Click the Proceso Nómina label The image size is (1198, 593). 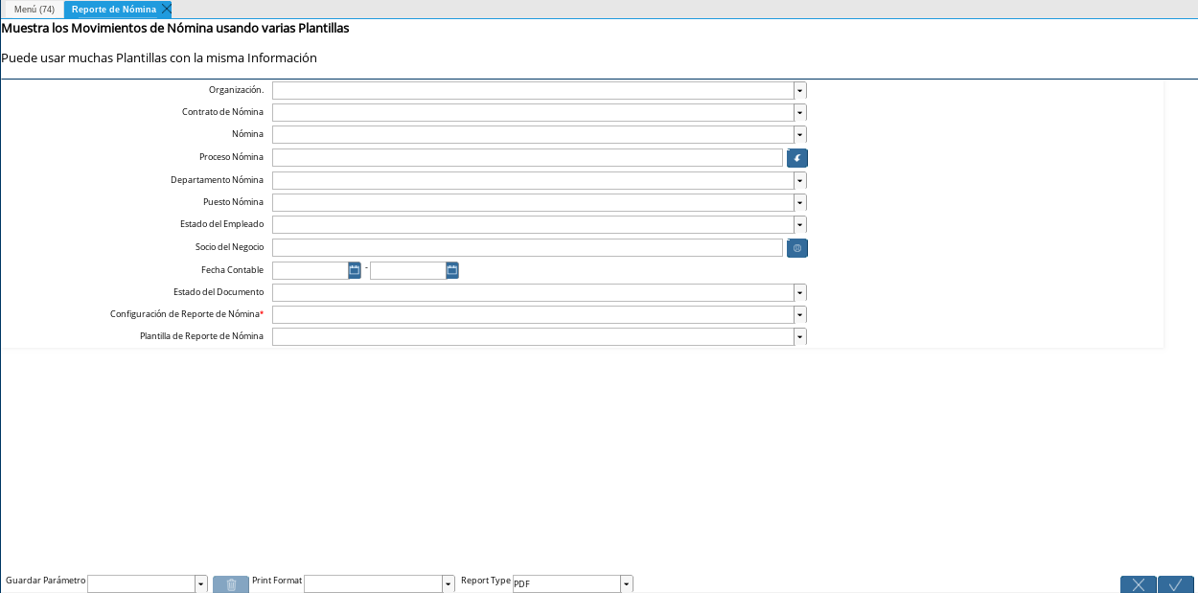point(231,157)
